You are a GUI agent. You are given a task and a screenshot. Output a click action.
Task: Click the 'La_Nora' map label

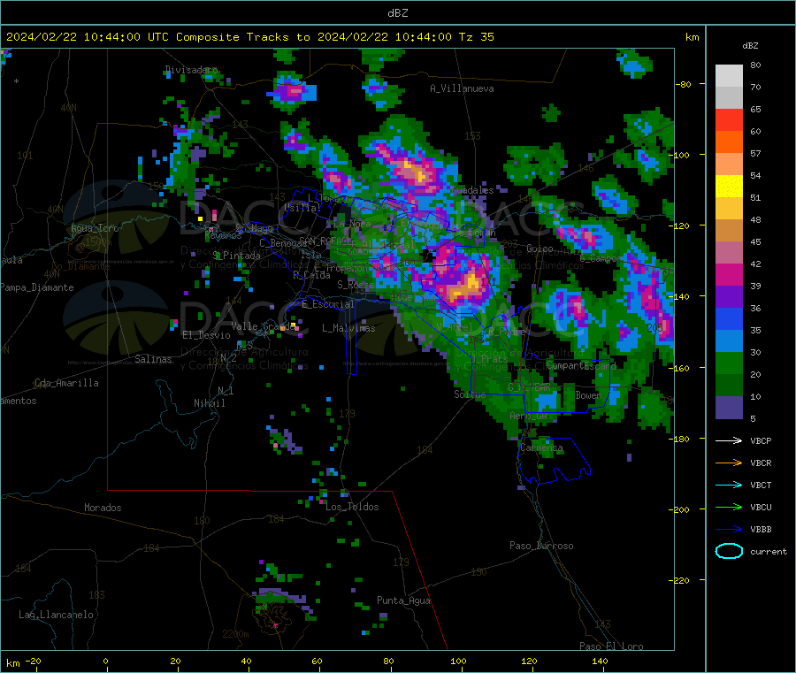coord(352,224)
